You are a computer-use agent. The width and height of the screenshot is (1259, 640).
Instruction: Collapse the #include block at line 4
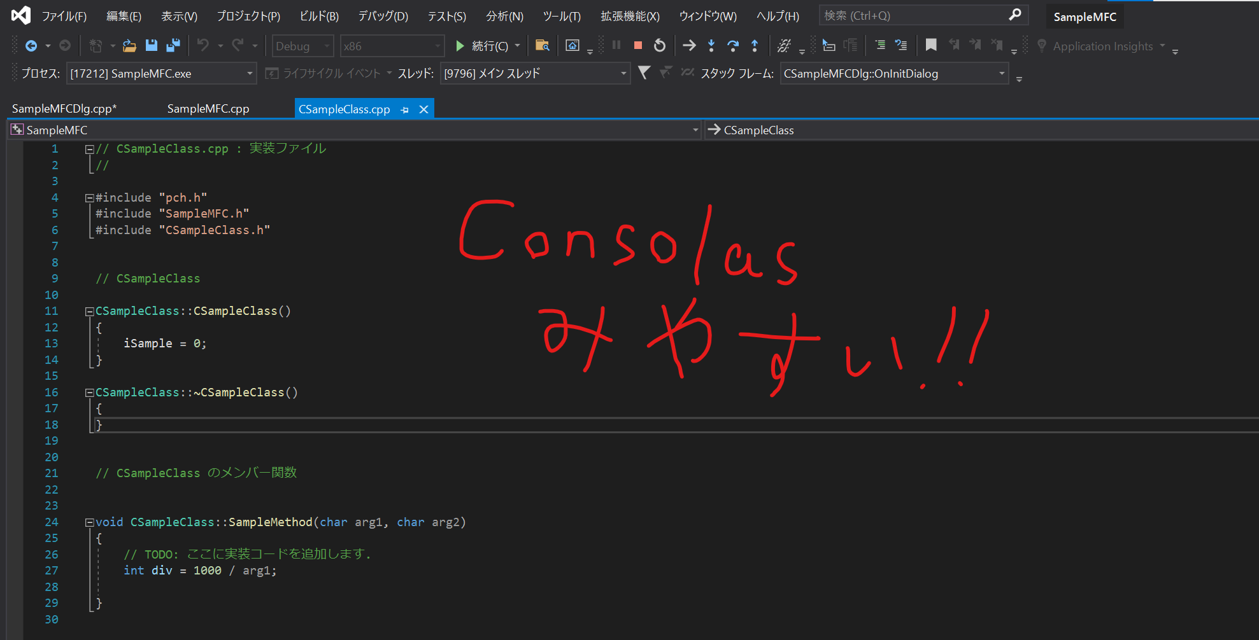coord(90,198)
